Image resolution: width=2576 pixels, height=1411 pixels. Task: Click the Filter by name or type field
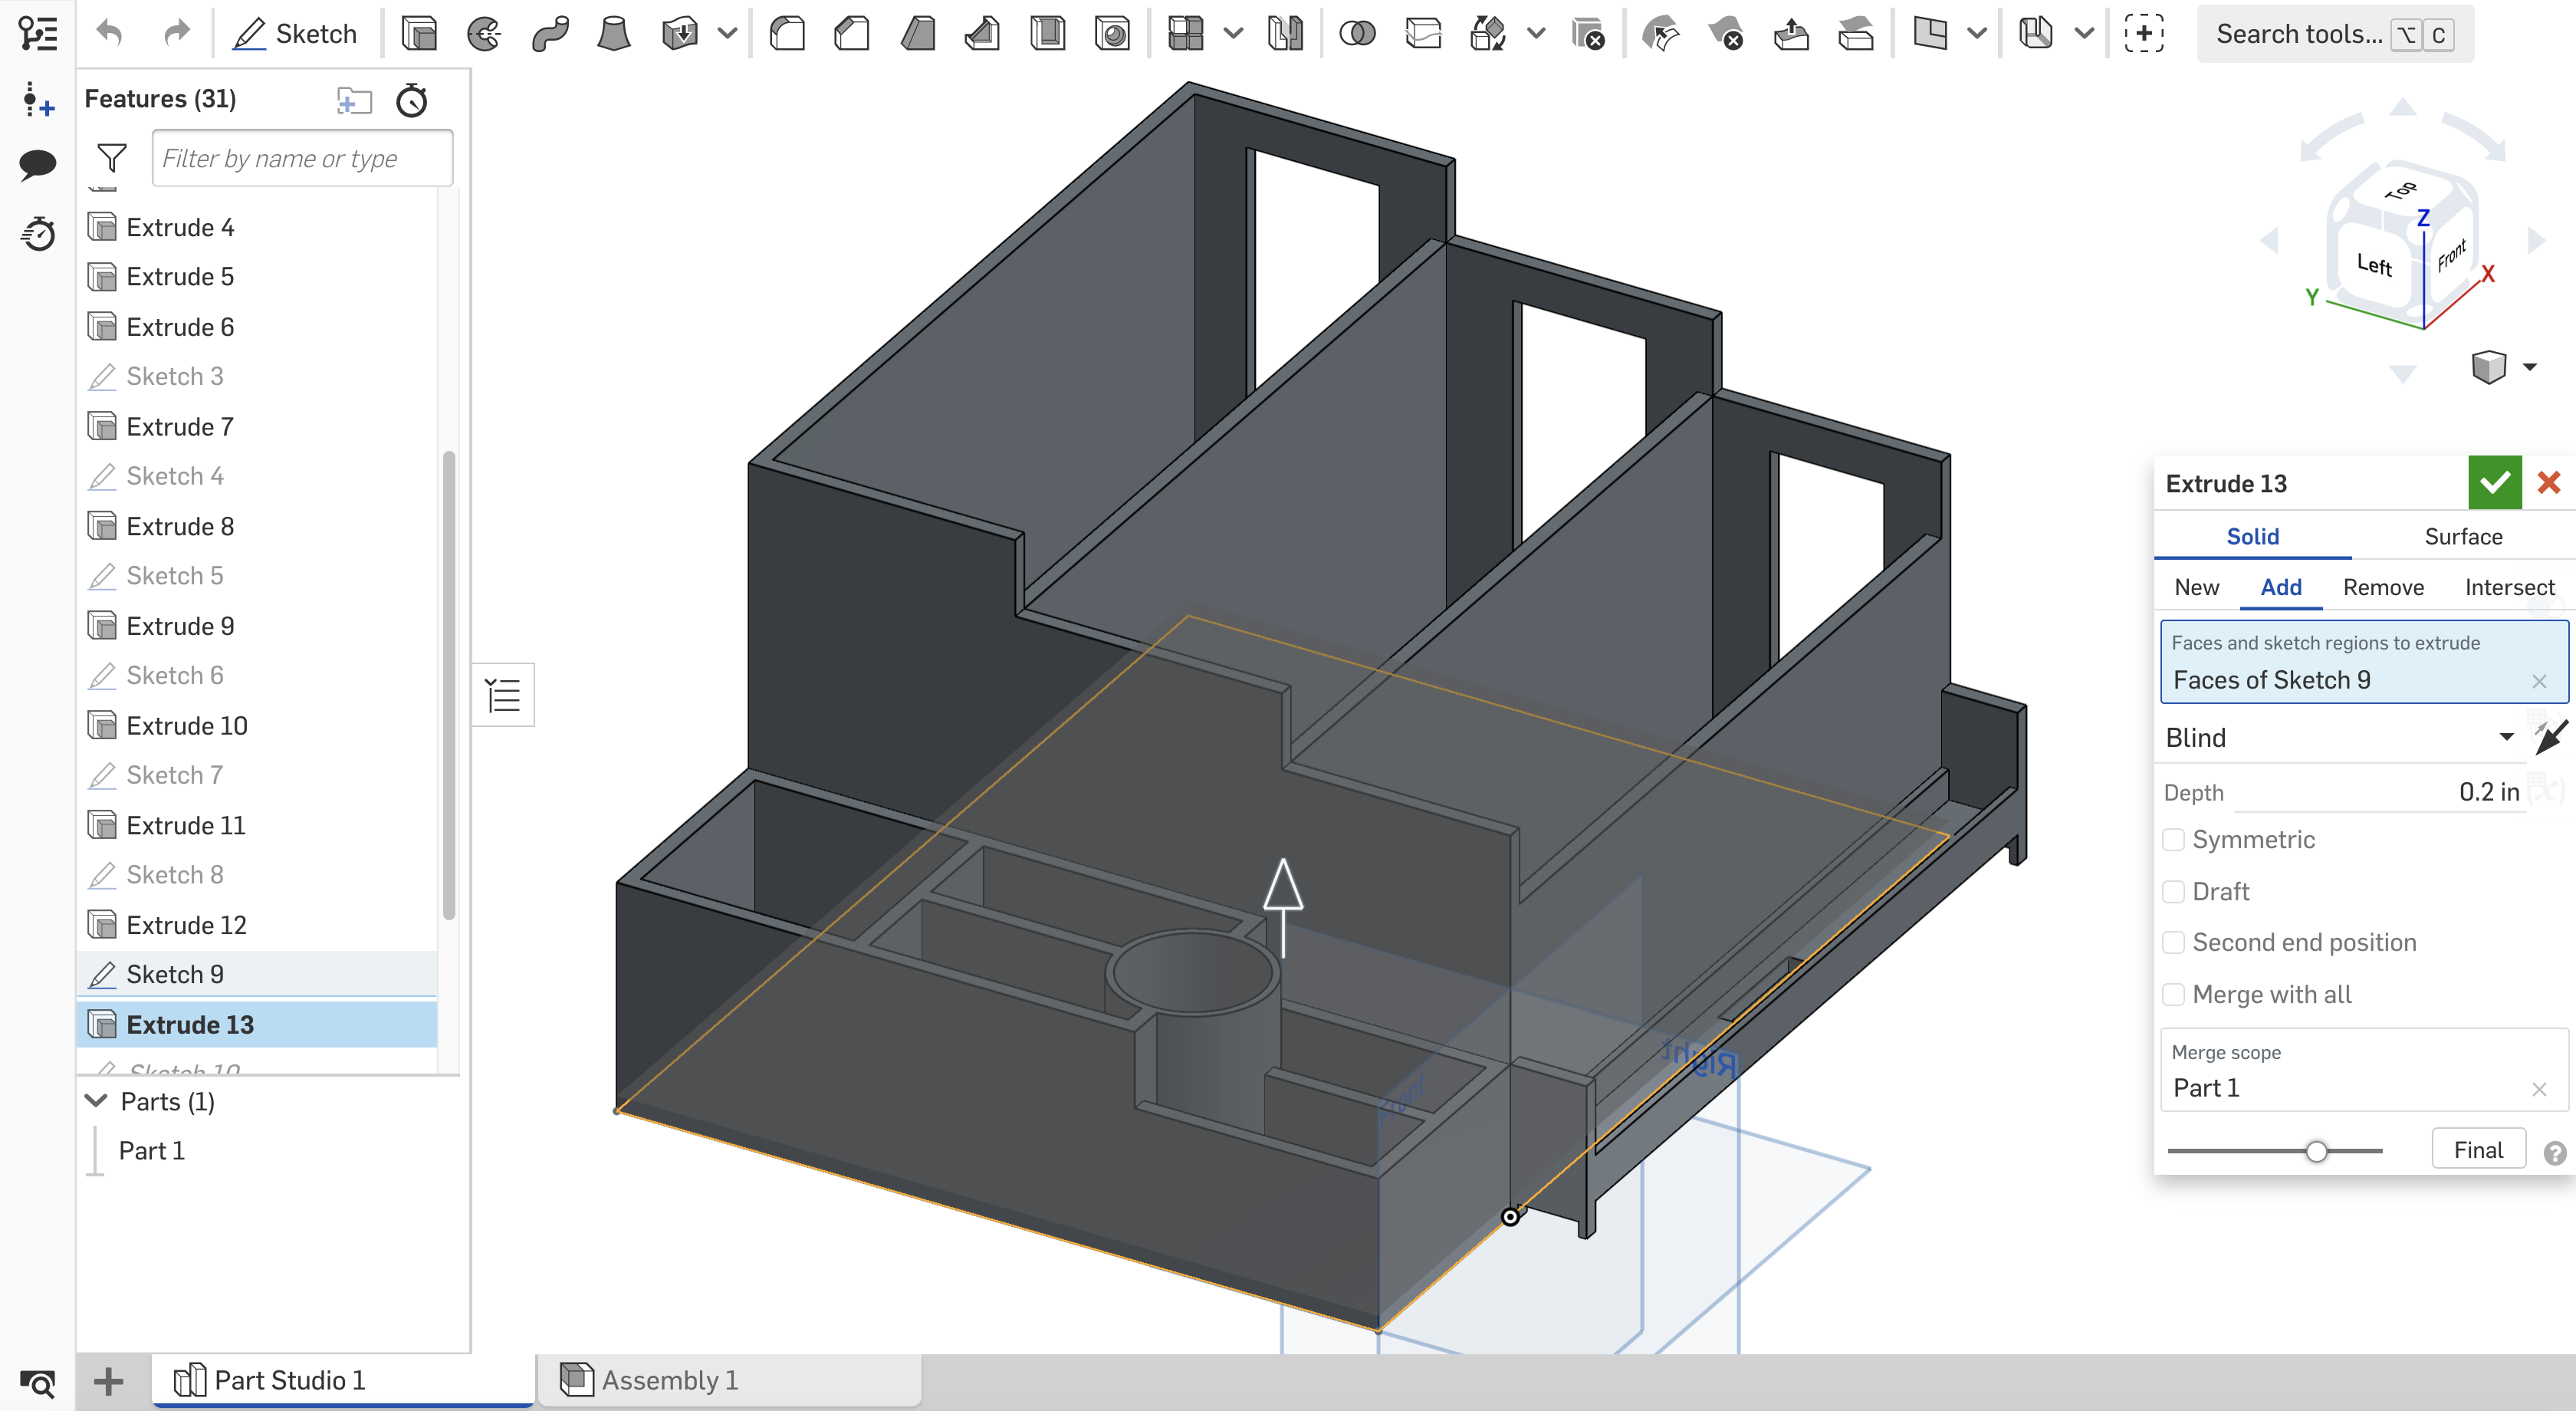(x=301, y=158)
